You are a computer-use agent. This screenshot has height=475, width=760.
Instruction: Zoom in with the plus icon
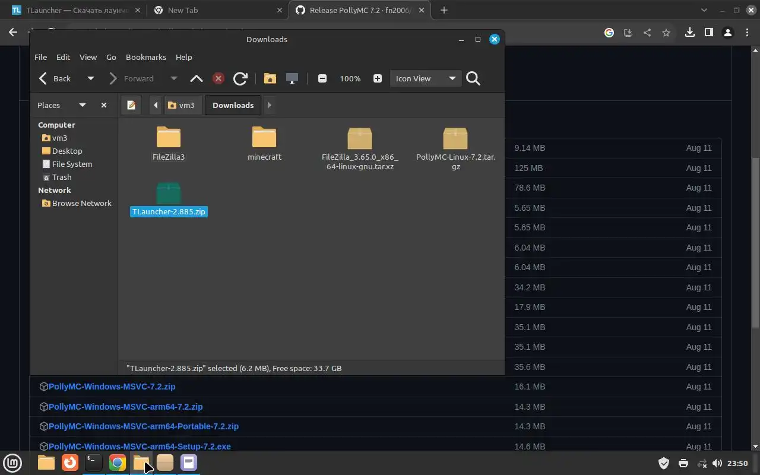378,78
